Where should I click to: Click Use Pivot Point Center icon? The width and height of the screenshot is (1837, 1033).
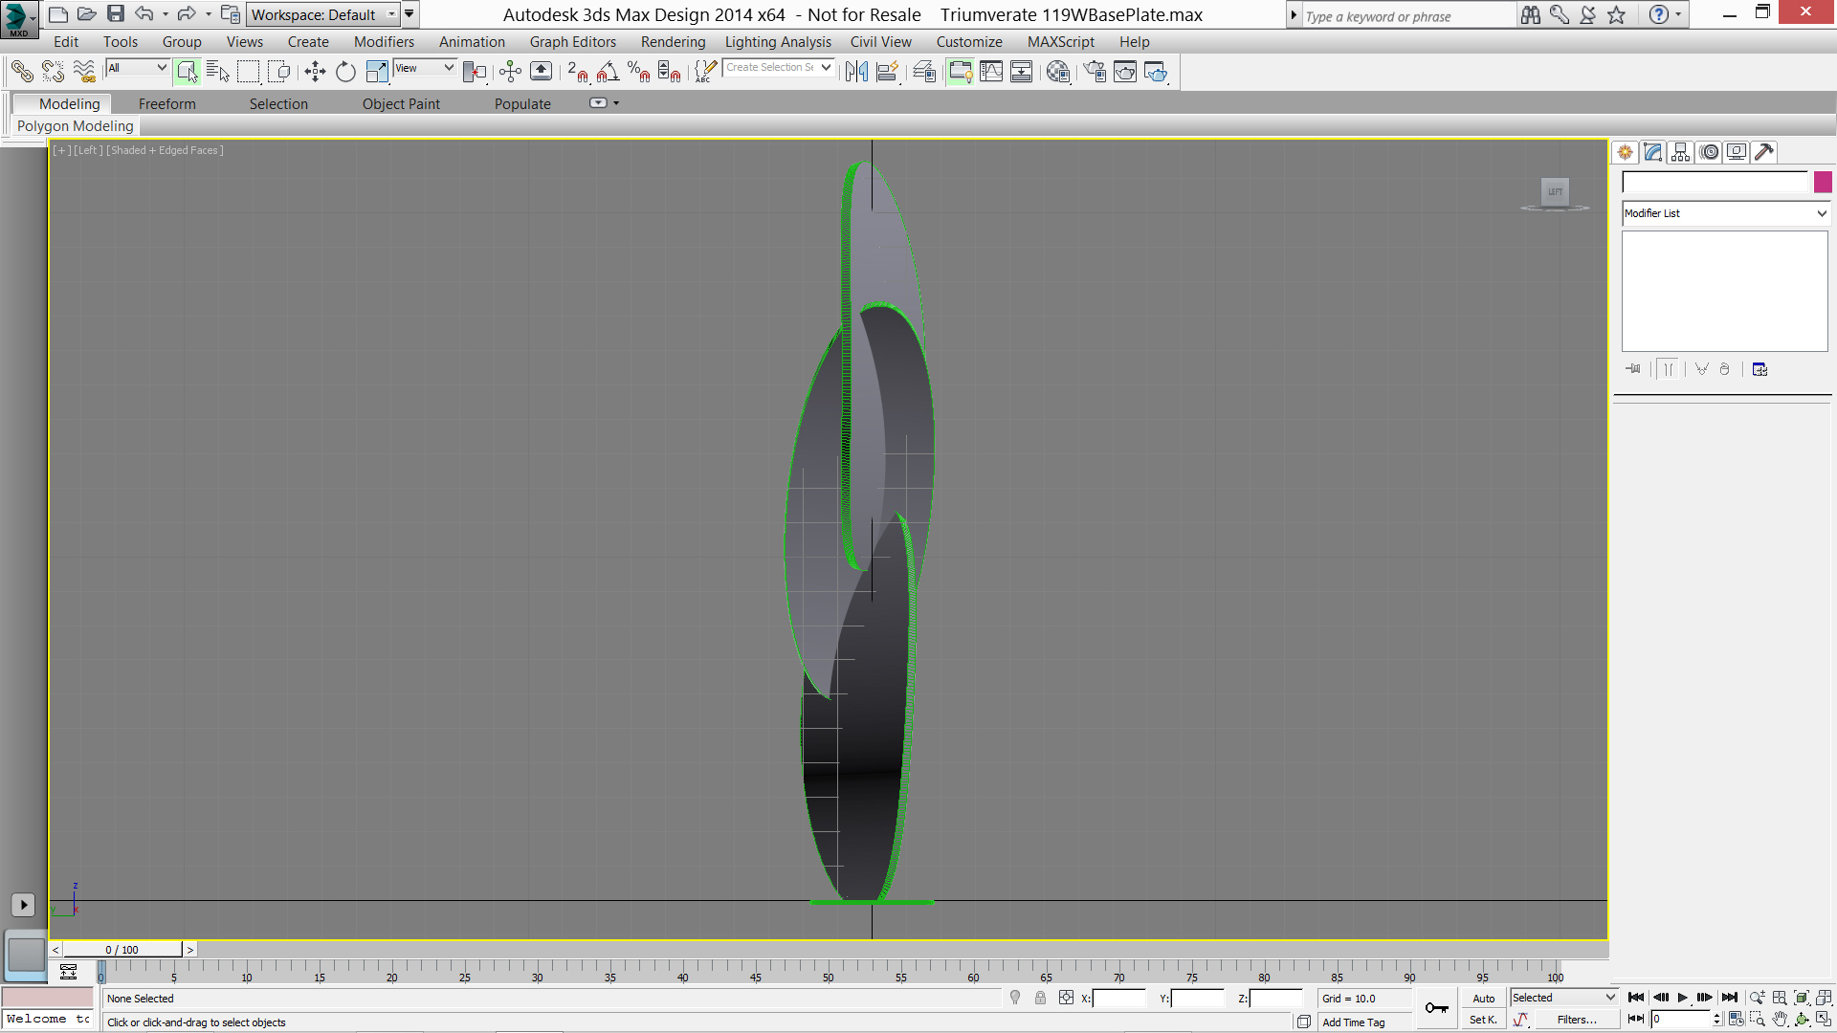(x=475, y=72)
